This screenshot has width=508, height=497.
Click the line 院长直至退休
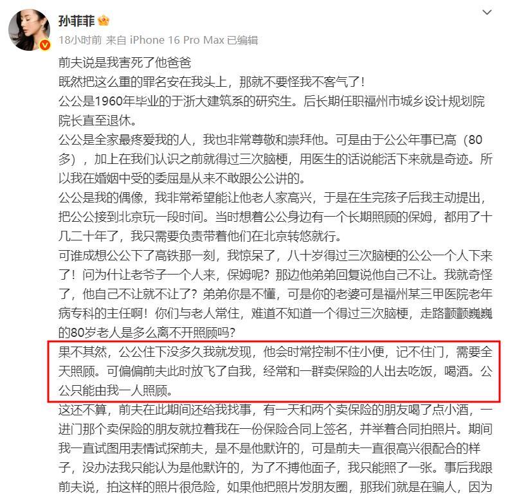click(98, 121)
